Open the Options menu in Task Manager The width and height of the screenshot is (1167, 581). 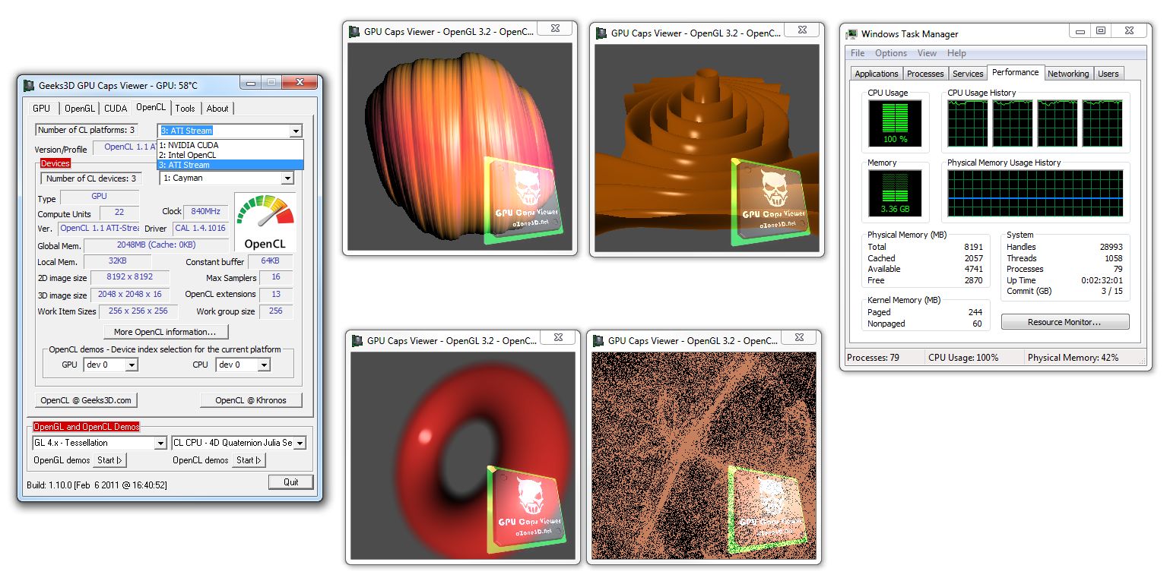pyautogui.click(x=891, y=53)
